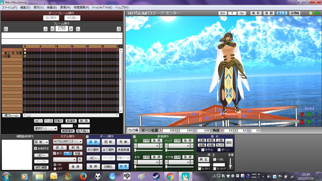Jump to last frame arrow button
Screen dimensions: 322x181
[x=119, y=29]
